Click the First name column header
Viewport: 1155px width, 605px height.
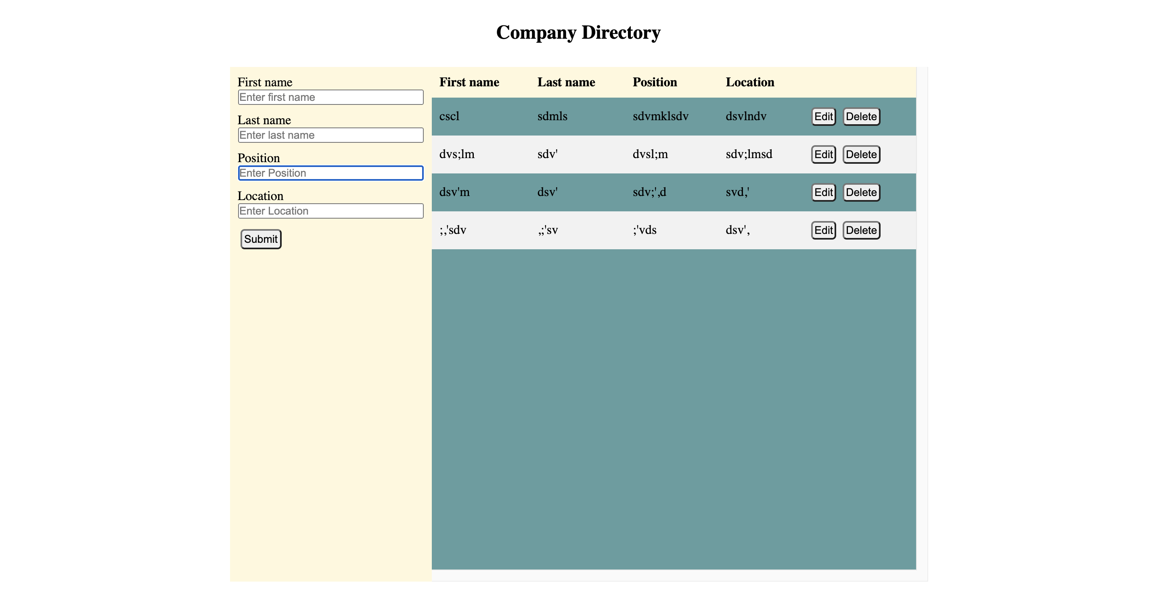point(469,82)
